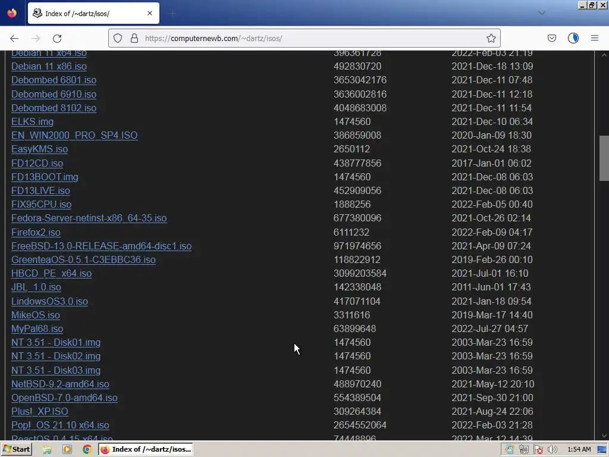Open NT 3.51 - Disk01.img
The height and width of the screenshot is (457, 609).
point(56,342)
